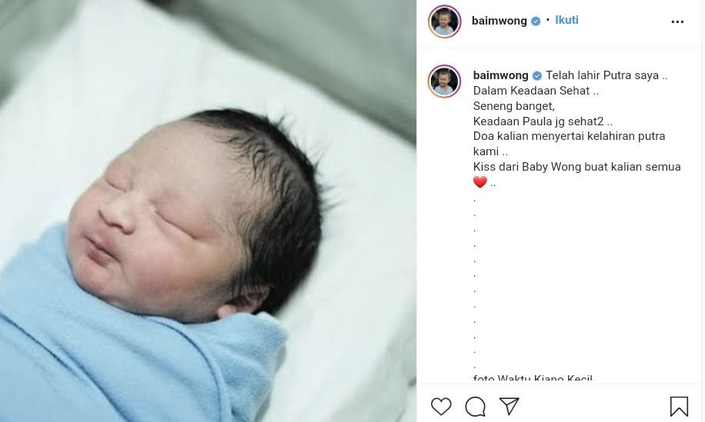Click the cut-off 'foto Waktu Kiano Kecil' text
705x422 pixels.
[x=533, y=378]
